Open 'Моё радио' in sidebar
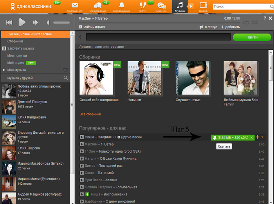Image resolution: width=274 pixels, height=204 pixels. click(x=16, y=63)
